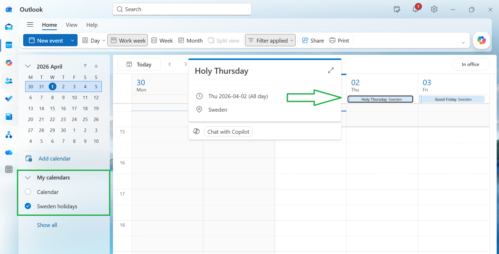499x254 pixels.
Task: Open the Filter applied dropdown
Action: [x=270, y=40]
